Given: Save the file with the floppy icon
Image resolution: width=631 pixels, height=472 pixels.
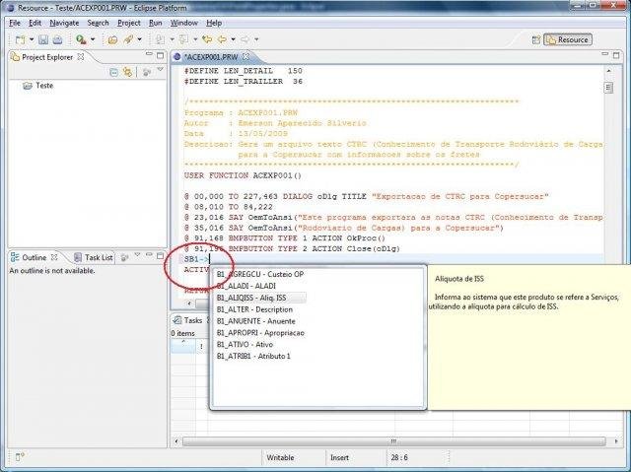Looking at the screenshot, I should pos(43,39).
